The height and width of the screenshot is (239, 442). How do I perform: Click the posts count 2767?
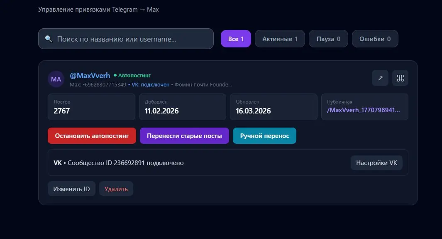61,111
